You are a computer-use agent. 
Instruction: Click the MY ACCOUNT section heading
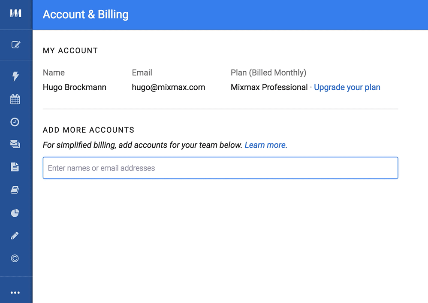70,51
